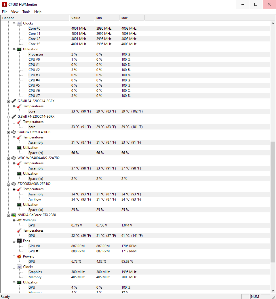
Task: Click the GPU Temperatures thermometer icon
Action: tap(19, 231)
